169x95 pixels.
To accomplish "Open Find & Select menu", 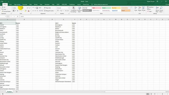I will tap(161, 9).
